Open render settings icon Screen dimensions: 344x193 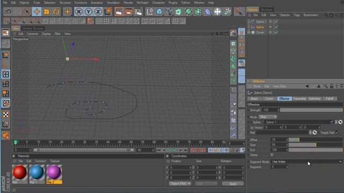[x=139, y=12]
